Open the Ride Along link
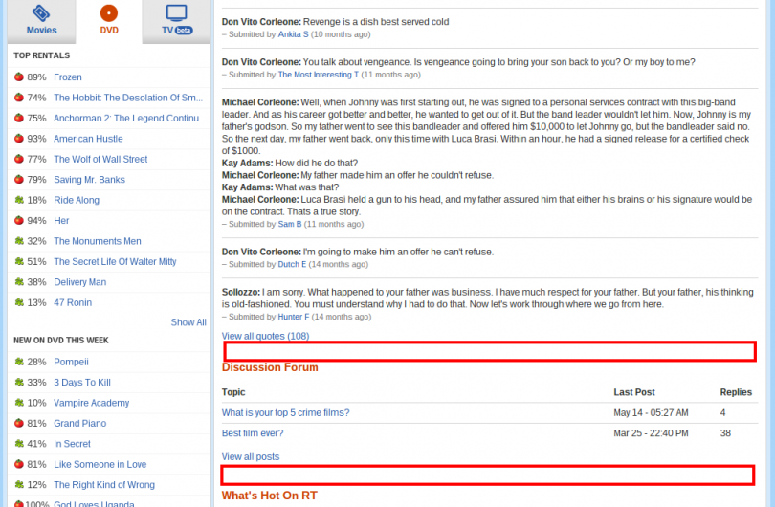 (77, 200)
